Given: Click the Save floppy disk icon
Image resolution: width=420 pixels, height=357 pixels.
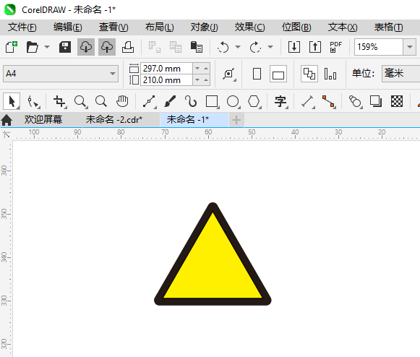Looking at the screenshot, I should [65, 47].
